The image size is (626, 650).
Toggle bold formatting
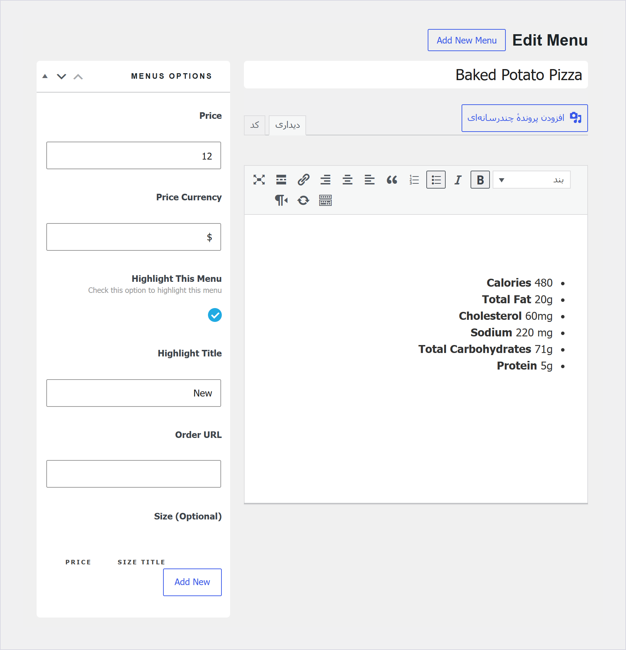tap(480, 180)
